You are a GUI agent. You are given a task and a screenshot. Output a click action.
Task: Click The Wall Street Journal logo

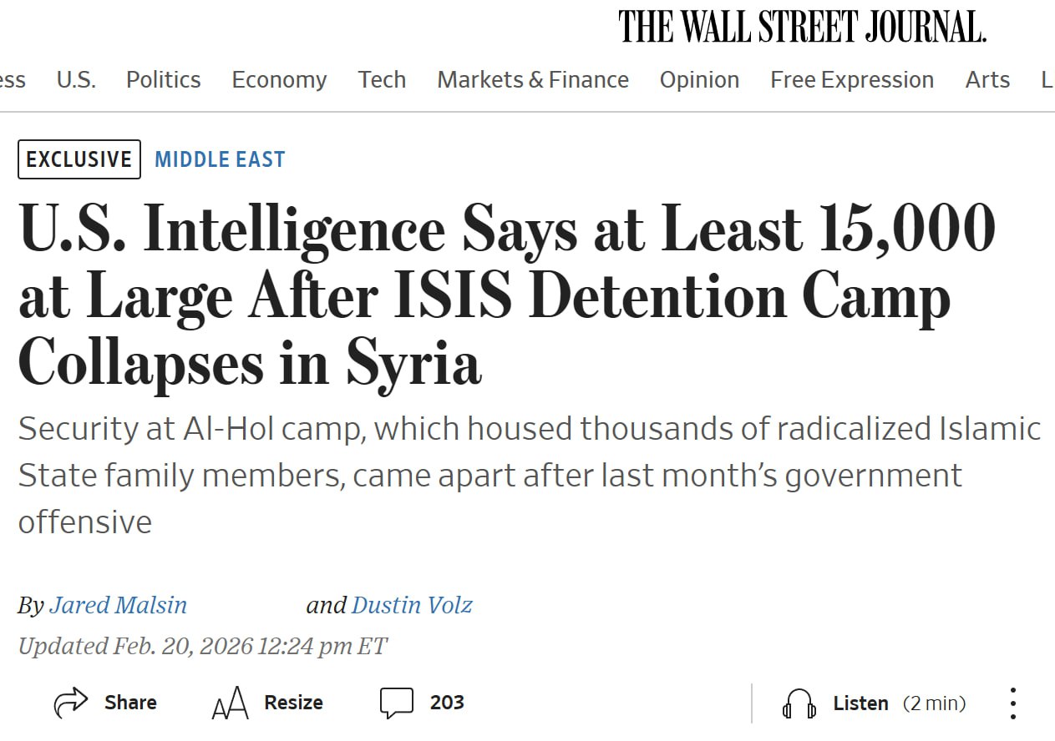(x=802, y=27)
